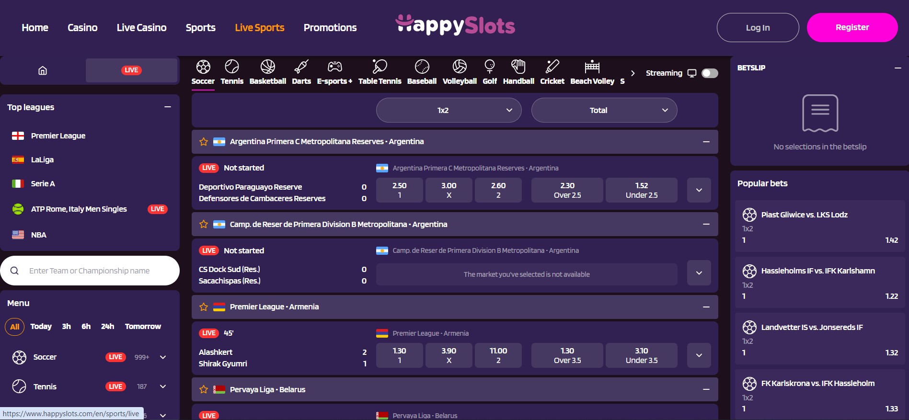
Task: Open the Sports nav item
Action: [x=200, y=28]
